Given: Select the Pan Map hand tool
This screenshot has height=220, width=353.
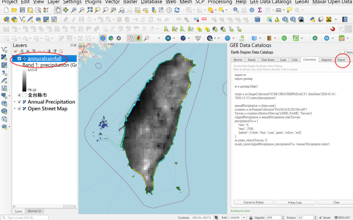Looking at the screenshot, I should (x=58, y=10).
